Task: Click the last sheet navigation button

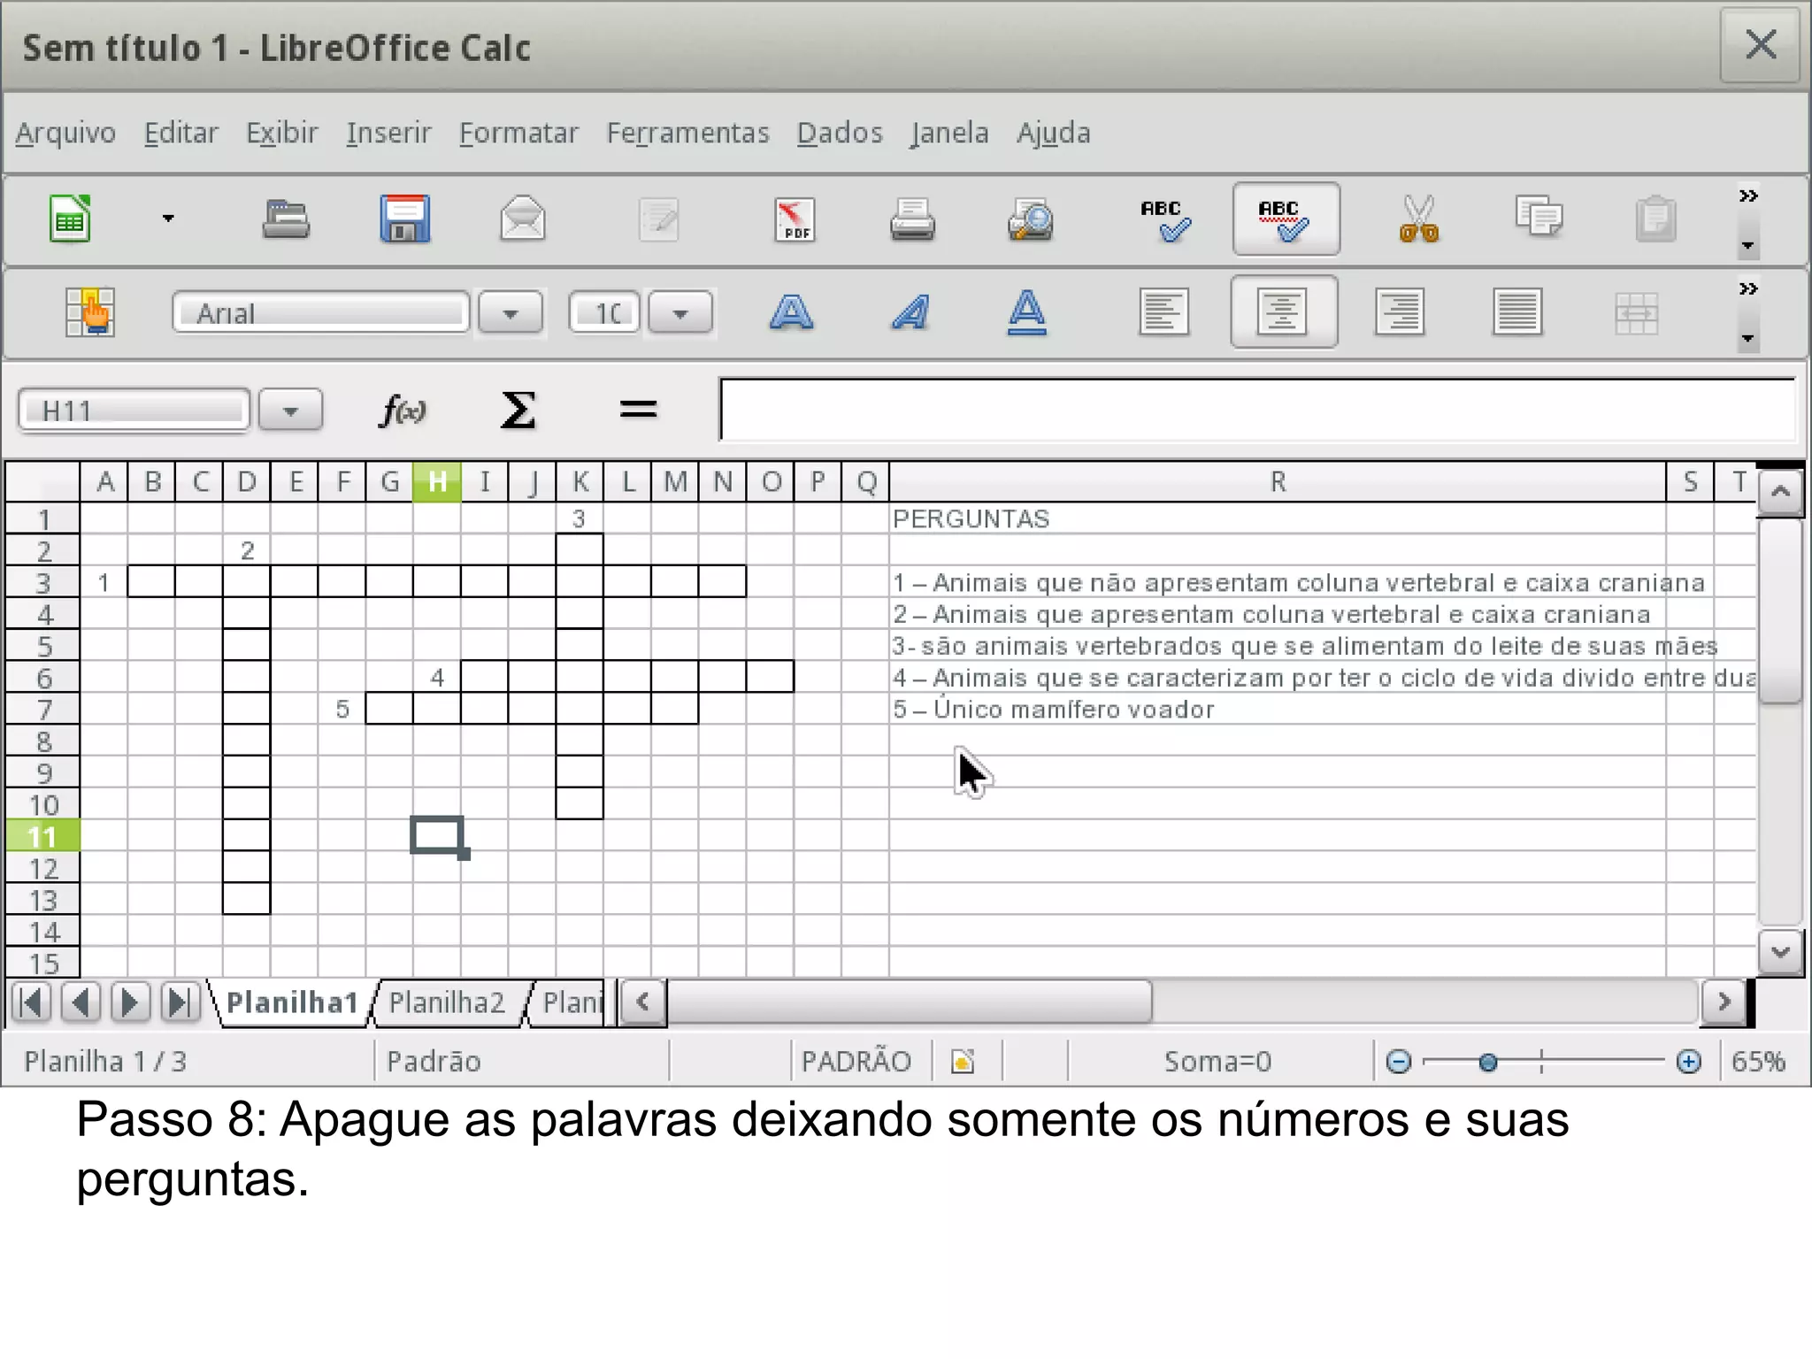Action: click(x=179, y=1002)
